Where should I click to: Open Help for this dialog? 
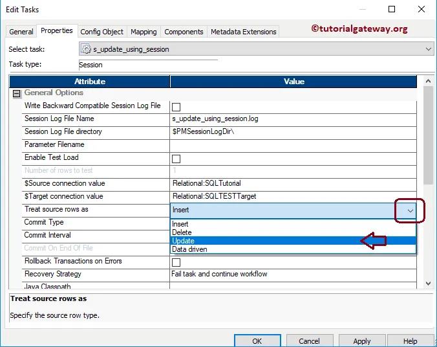pos(410,341)
